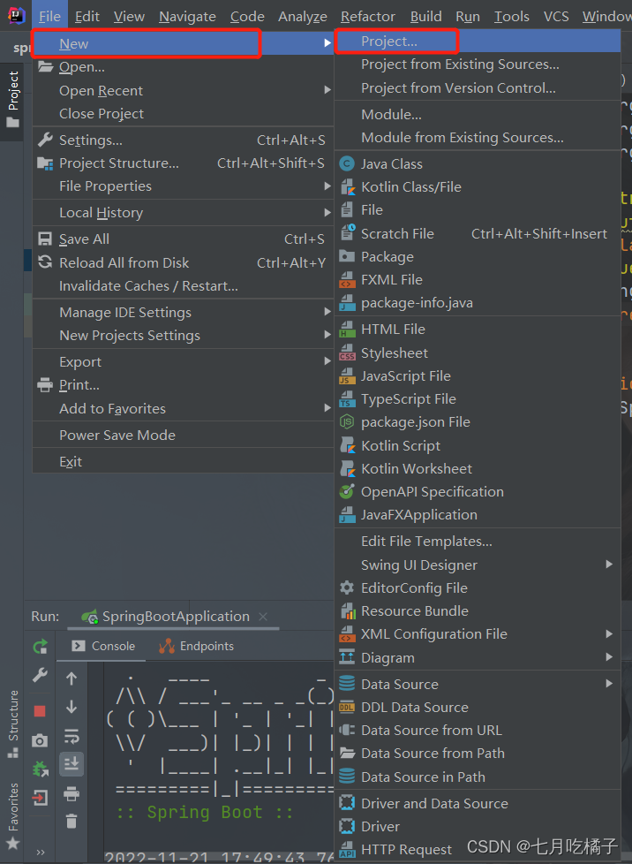
Task: Expand the XML Configuration File submenu
Action: 478,634
